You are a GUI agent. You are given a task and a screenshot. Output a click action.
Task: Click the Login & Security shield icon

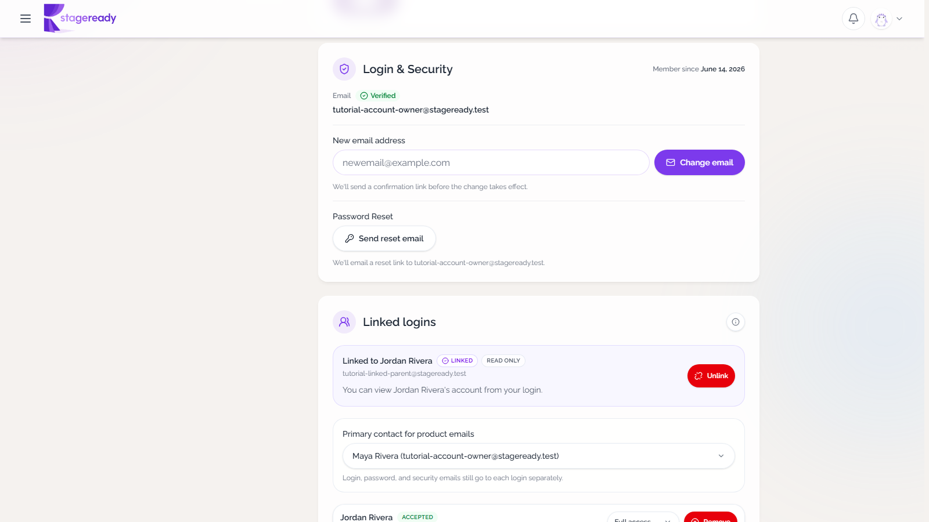344,69
